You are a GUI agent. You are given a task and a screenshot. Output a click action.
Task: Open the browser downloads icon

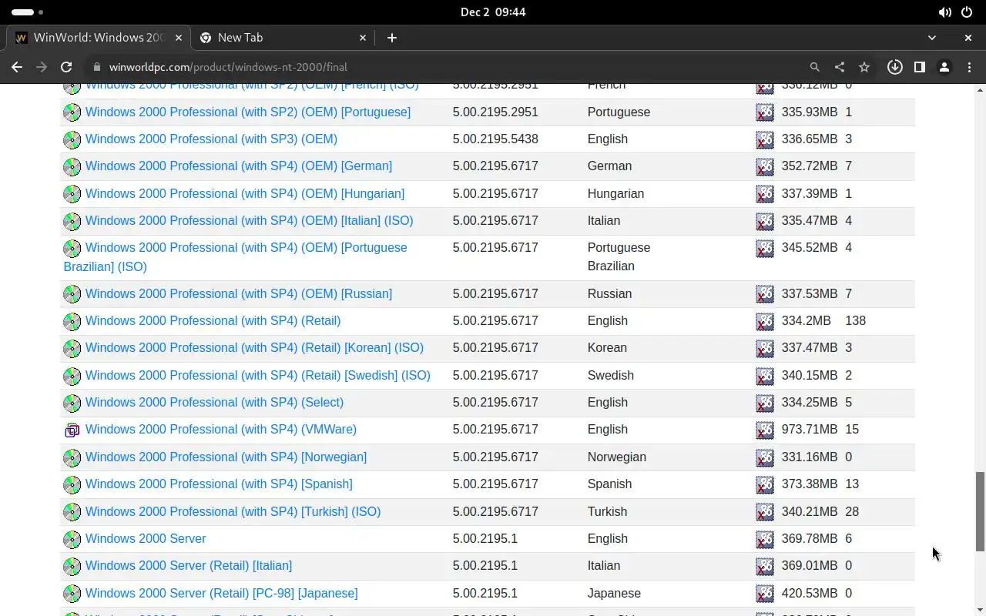[894, 67]
